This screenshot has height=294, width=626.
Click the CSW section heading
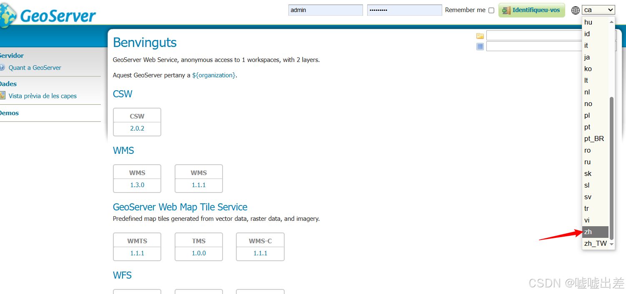[123, 94]
